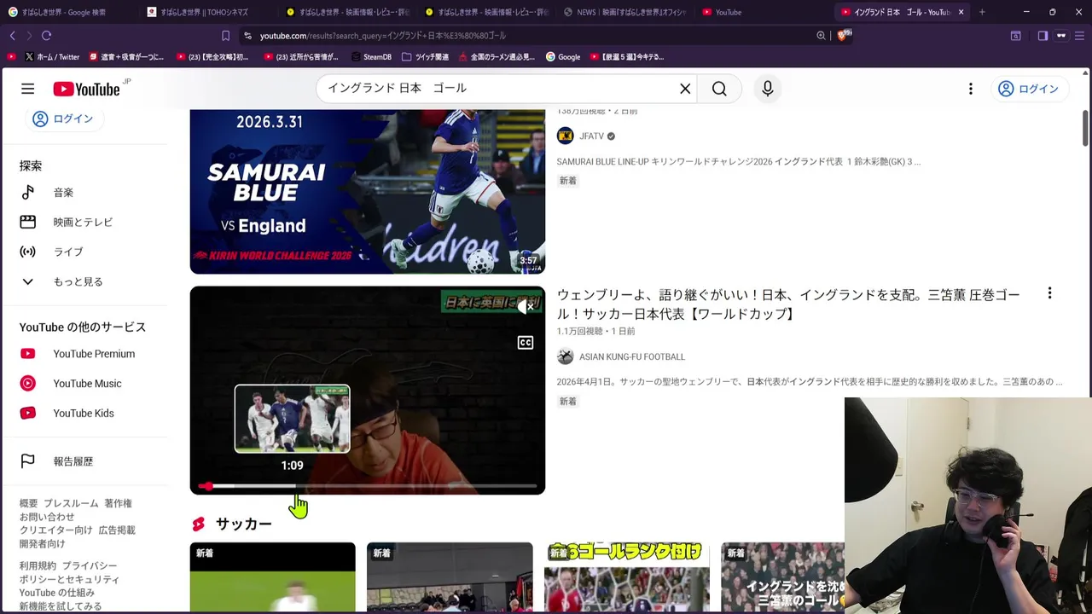Clear the search box with the X

[x=685, y=89]
